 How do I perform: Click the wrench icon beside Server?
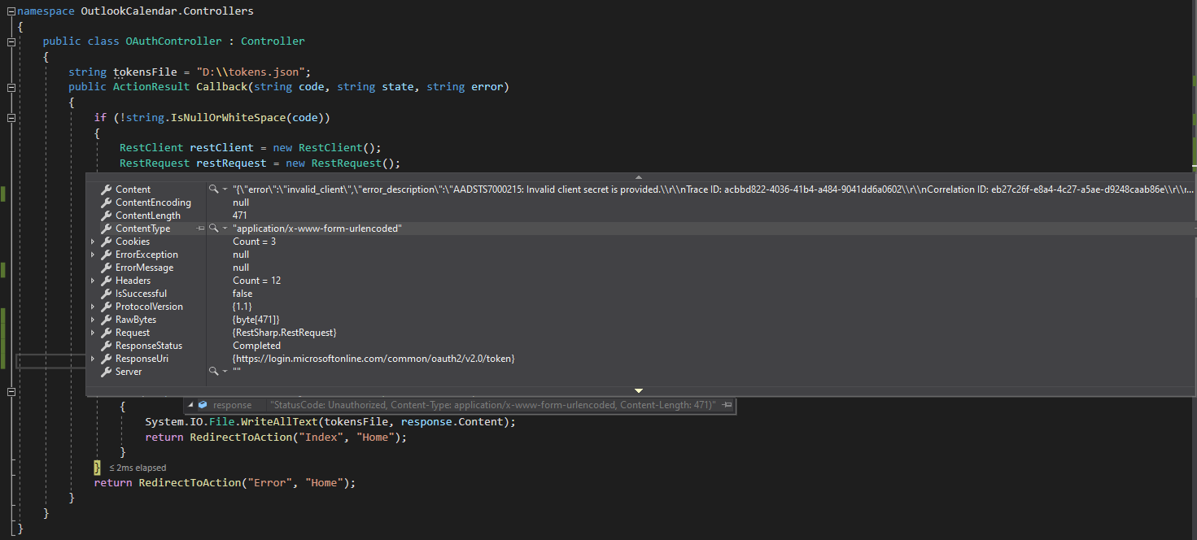pyautogui.click(x=106, y=372)
